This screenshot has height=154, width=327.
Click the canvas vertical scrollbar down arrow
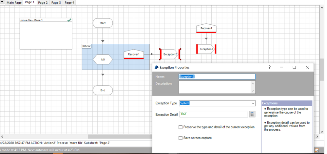point(321,132)
